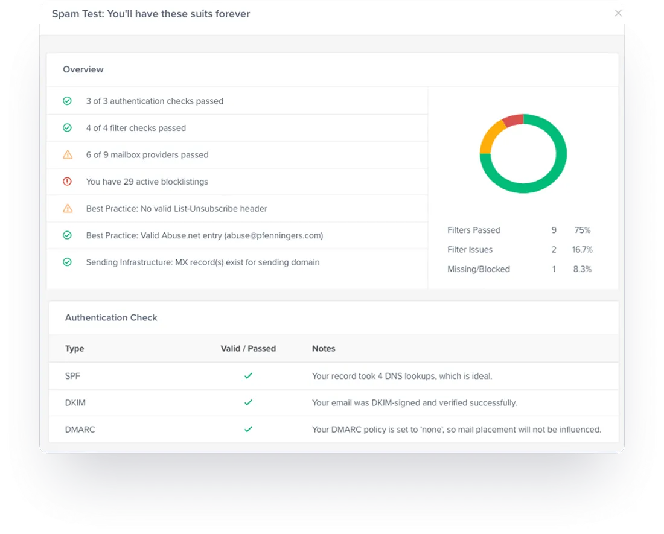The width and height of the screenshot is (664, 534).
Task: Click the 'Filter Issues' label
Action: [x=470, y=250]
